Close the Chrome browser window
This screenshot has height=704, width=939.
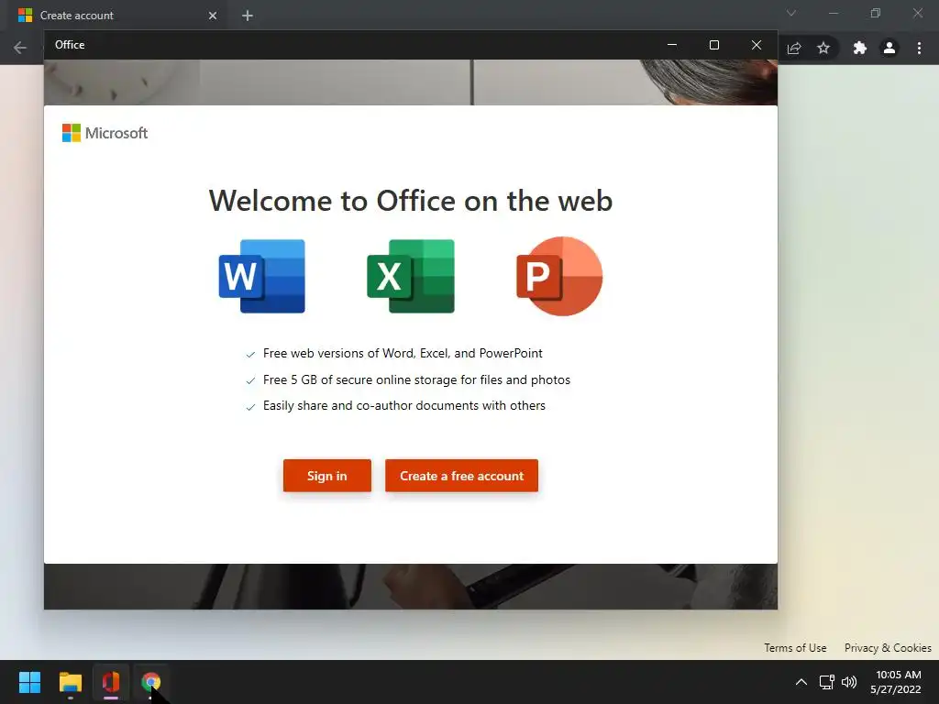[x=917, y=13]
